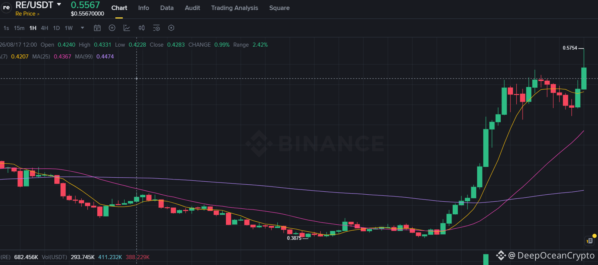Viewport: 598px width, 265px height.
Task: Open the technical indicators line chart icon
Action: tap(127, 28)
